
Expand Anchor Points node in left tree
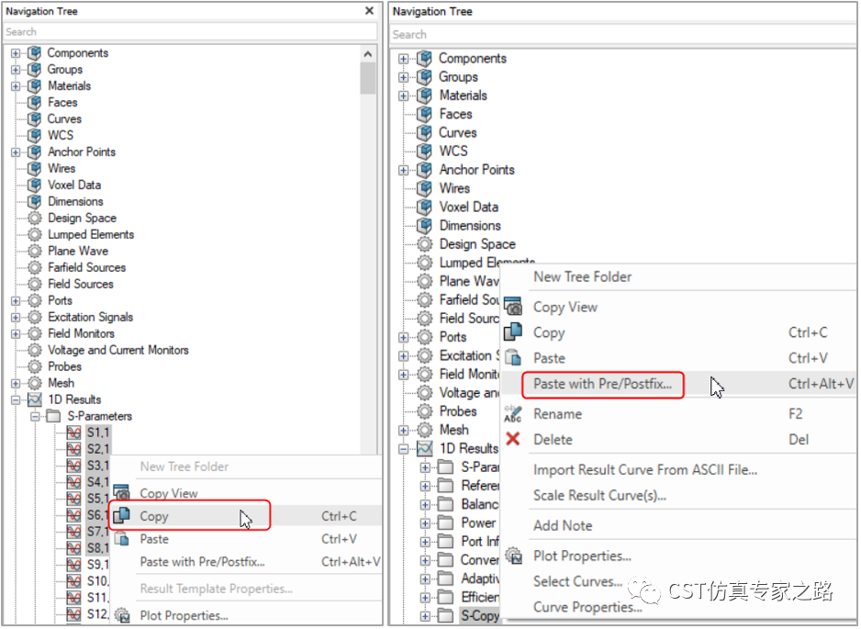(x=16, y=152)
